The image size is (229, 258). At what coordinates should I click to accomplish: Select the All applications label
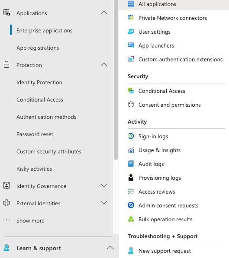pyautogui.click(x=157, y=4)
